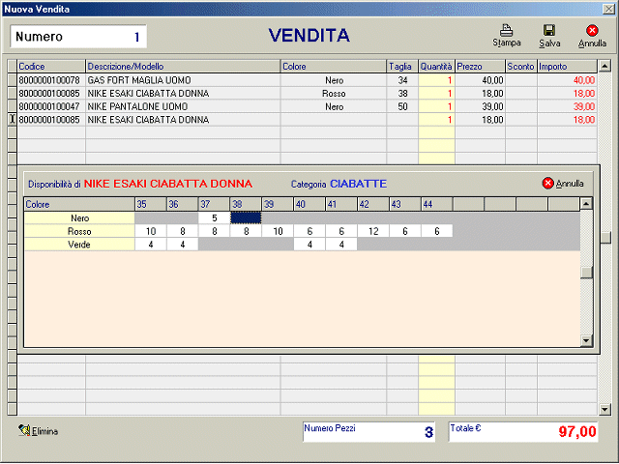Click the Numero Pezzi field
This screenshot has height=464, width=619.
point(368,432)
